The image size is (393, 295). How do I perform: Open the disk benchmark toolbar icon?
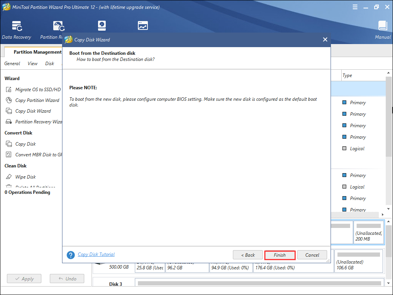(102, 26)
